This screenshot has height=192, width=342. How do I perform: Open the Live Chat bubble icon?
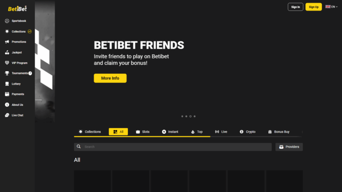[7, 115]
